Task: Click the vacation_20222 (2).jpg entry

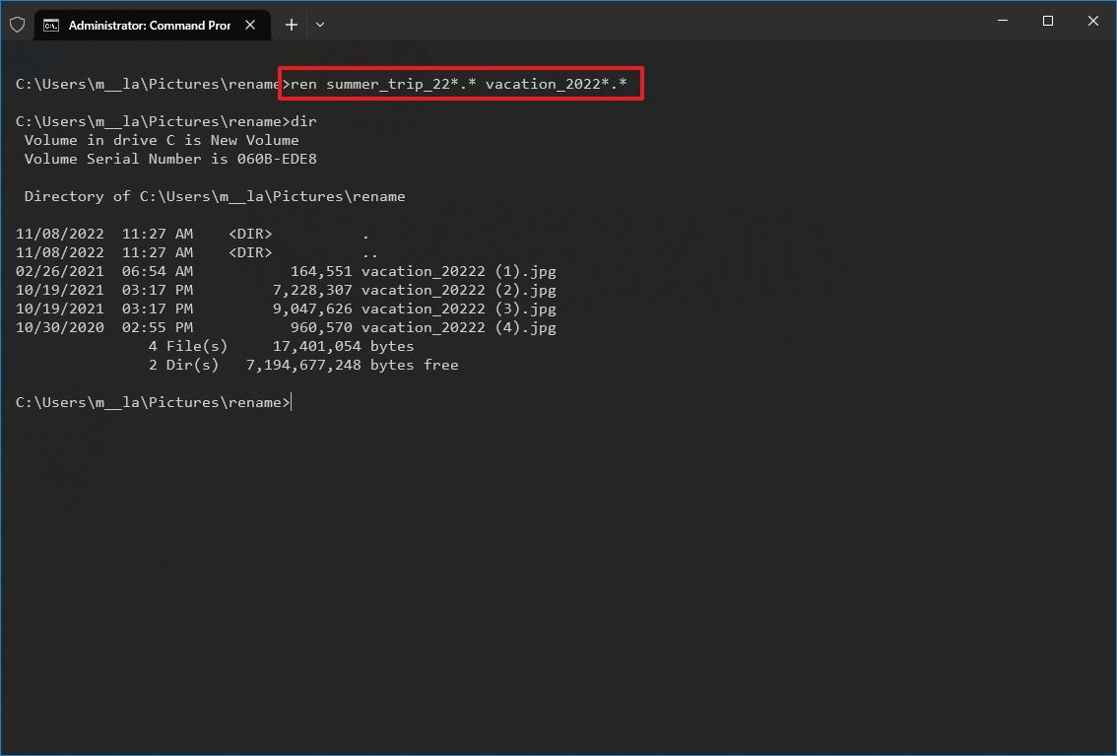Action: (x=460, y=290)
